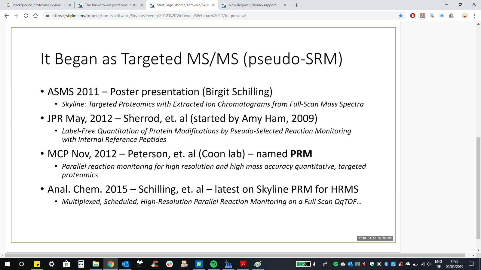Reload the current page
Image resolution: width=481 pixels, height=270 pixels.
tap(26, 16)
